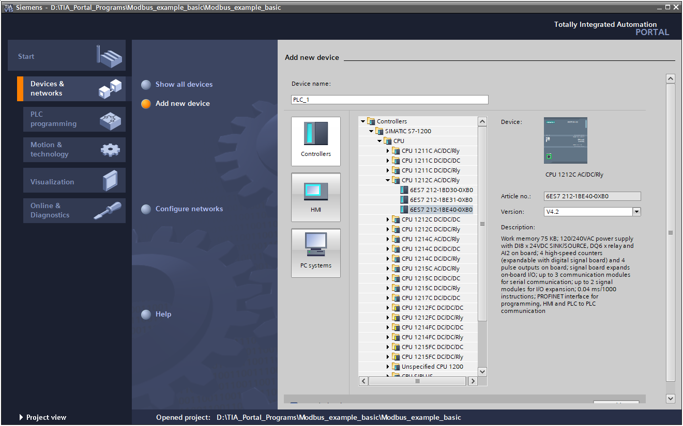Select the Configure networks option
This screenshot has width=683, height=426.
(x=189, y=209)
